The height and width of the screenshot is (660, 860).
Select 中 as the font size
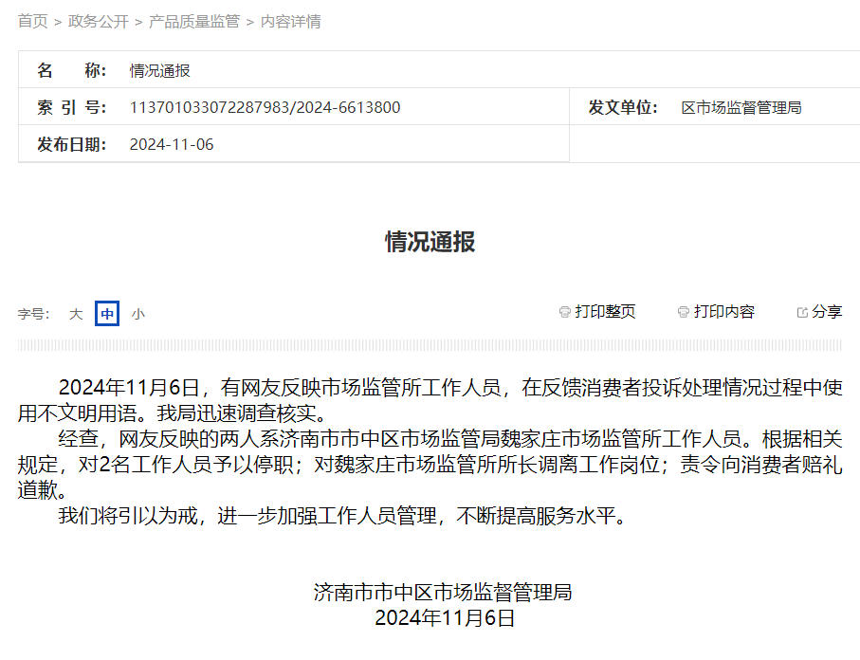106,313
